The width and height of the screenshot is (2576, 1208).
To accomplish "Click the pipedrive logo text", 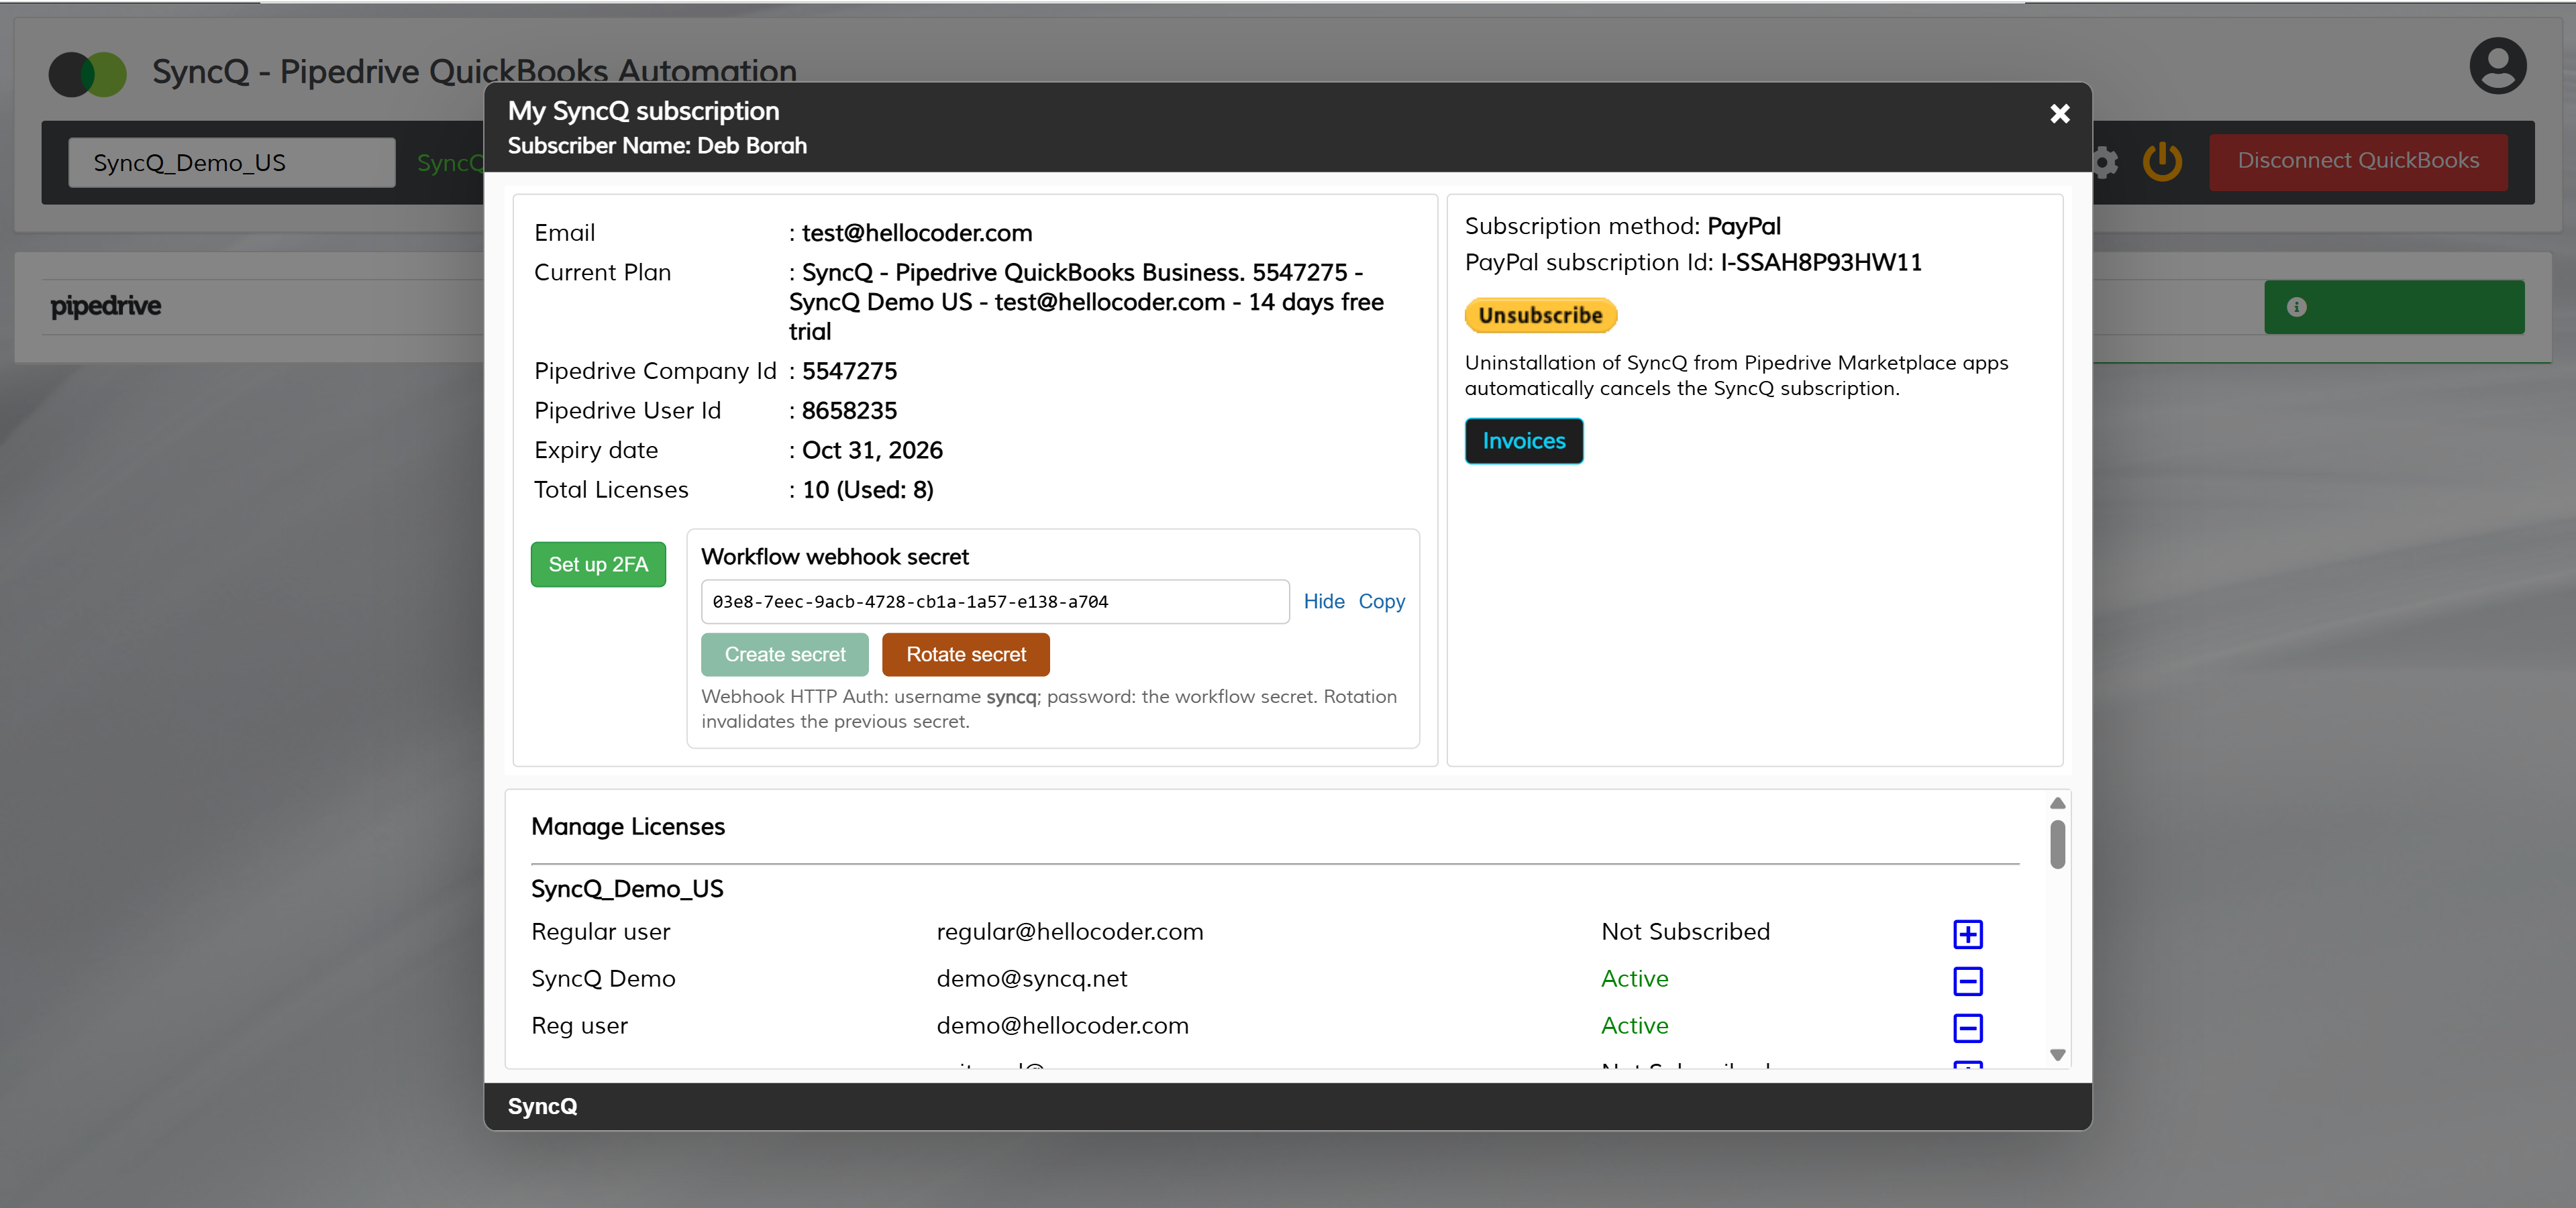I will coord(105,306).
